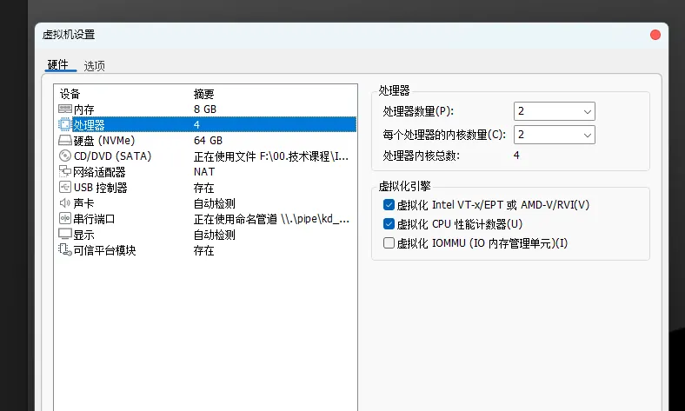The image size is (685, 411).
Task: Click 存在 summary of 可信平台模块 row
Action: point(203,251)
